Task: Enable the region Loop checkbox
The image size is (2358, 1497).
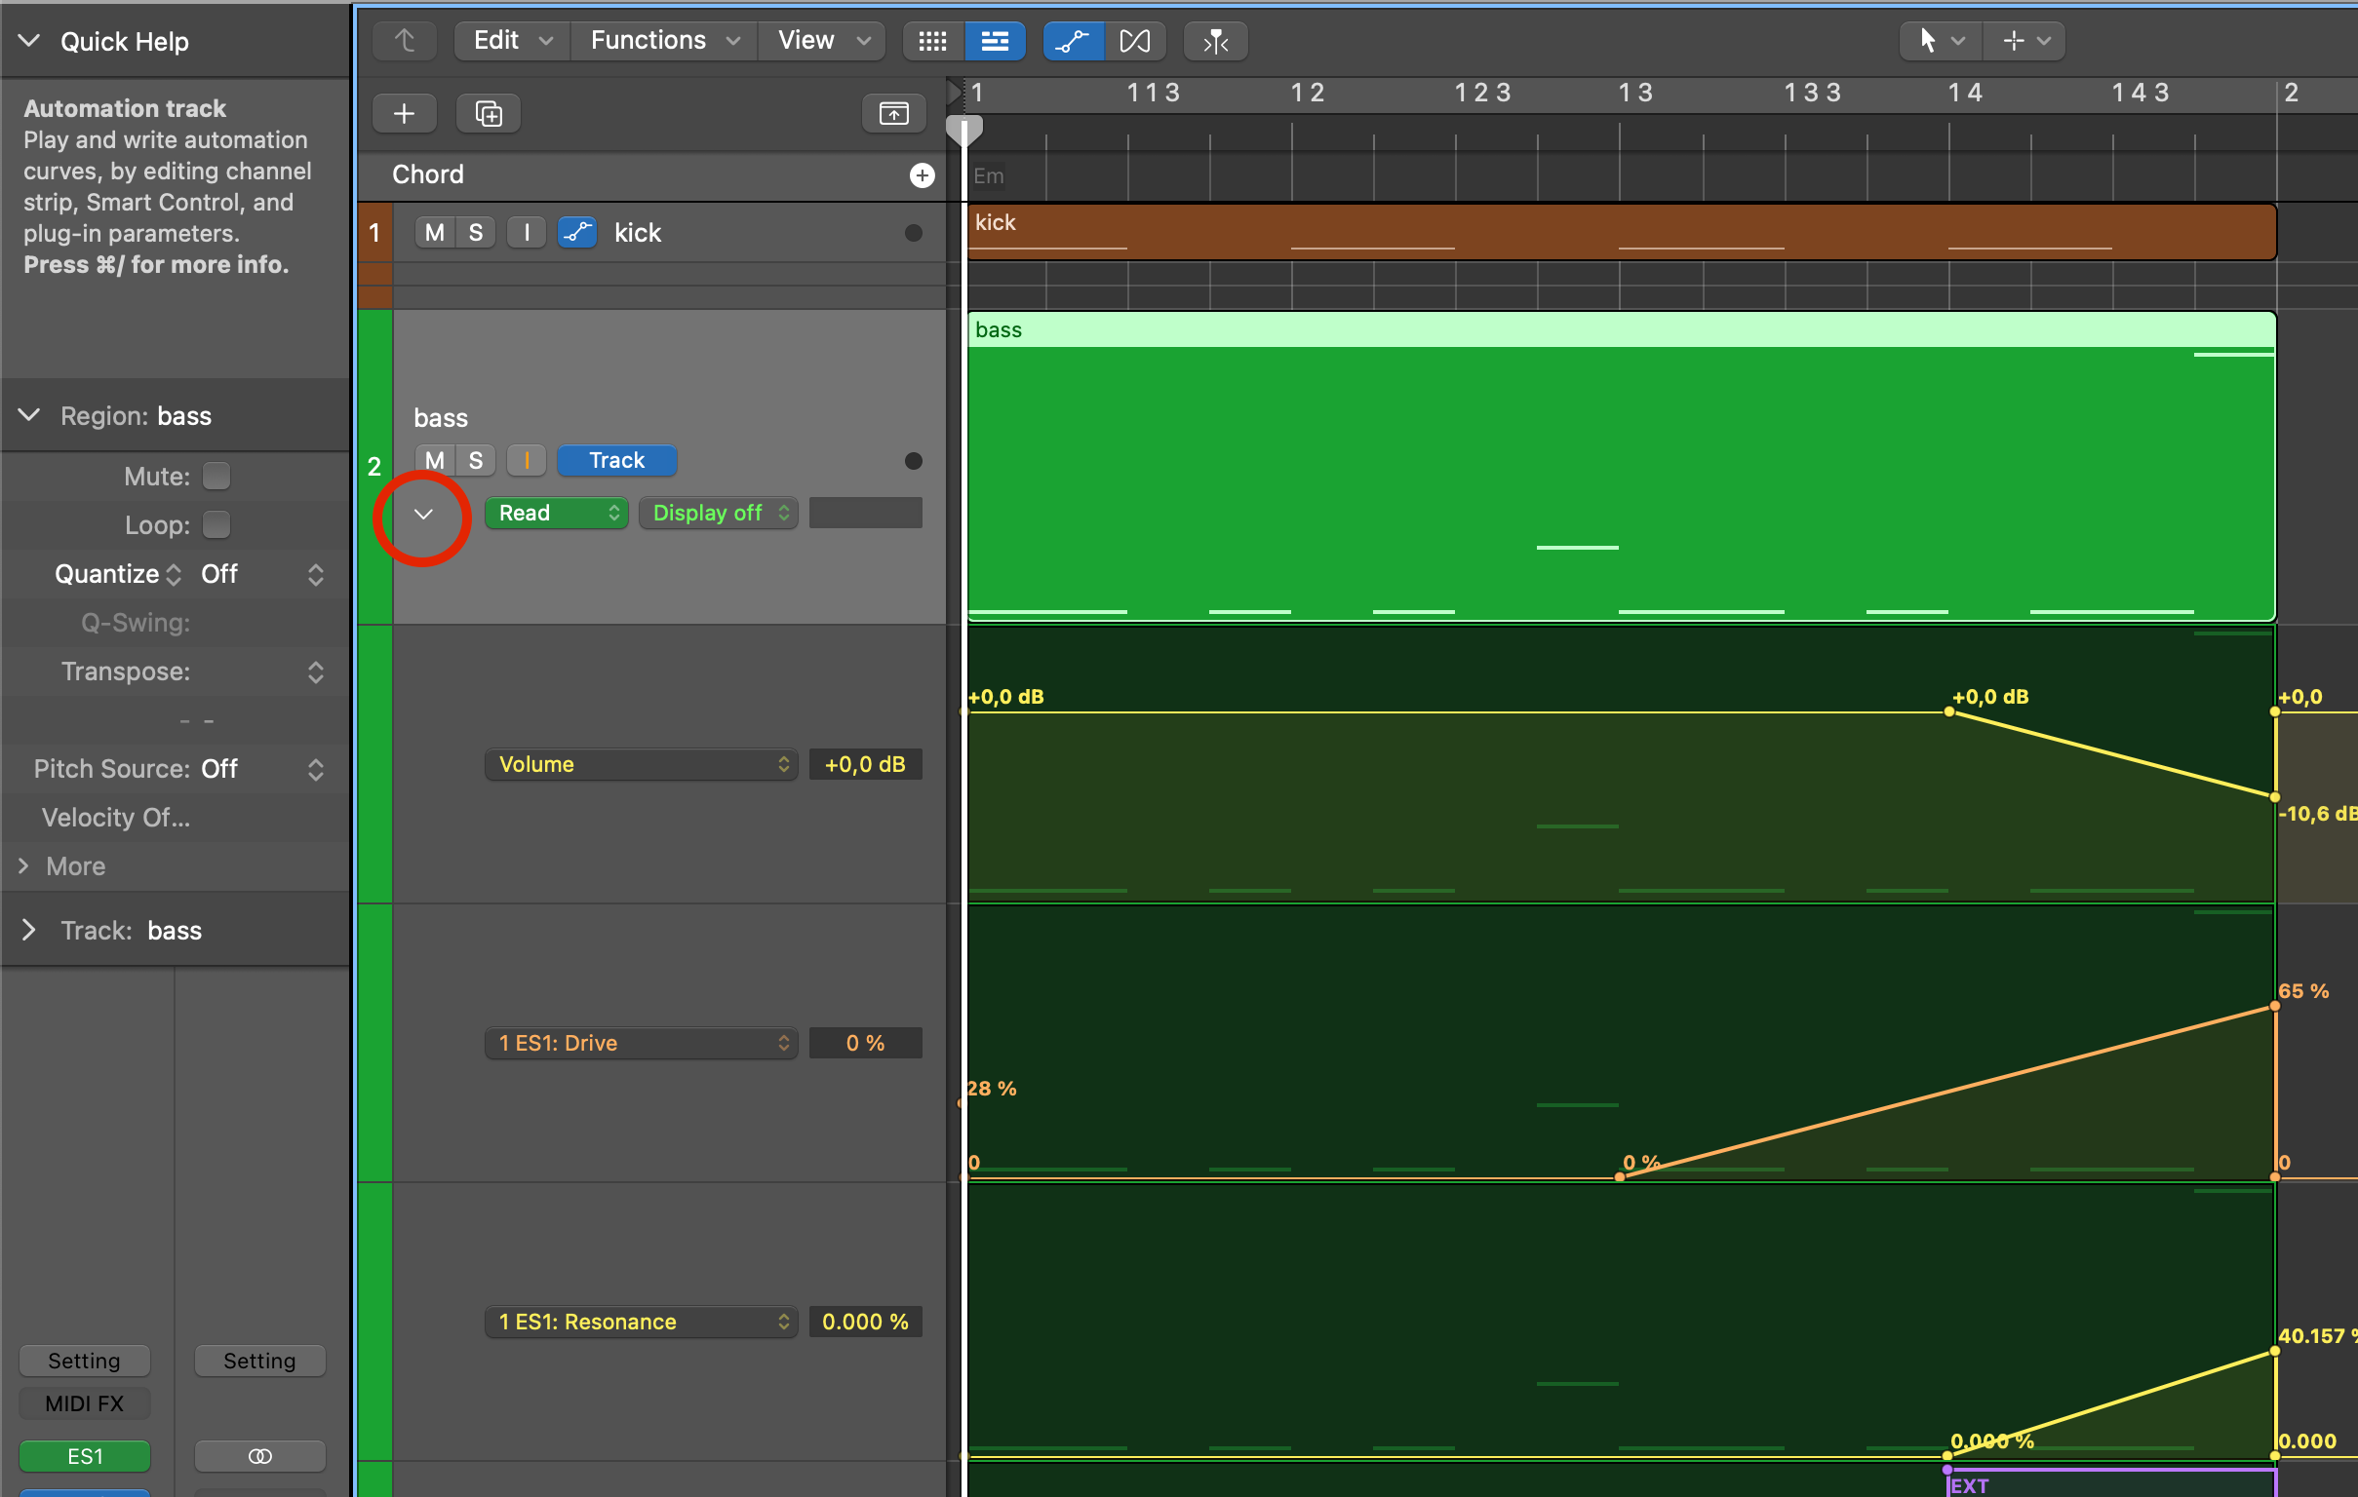Action: 216,525
